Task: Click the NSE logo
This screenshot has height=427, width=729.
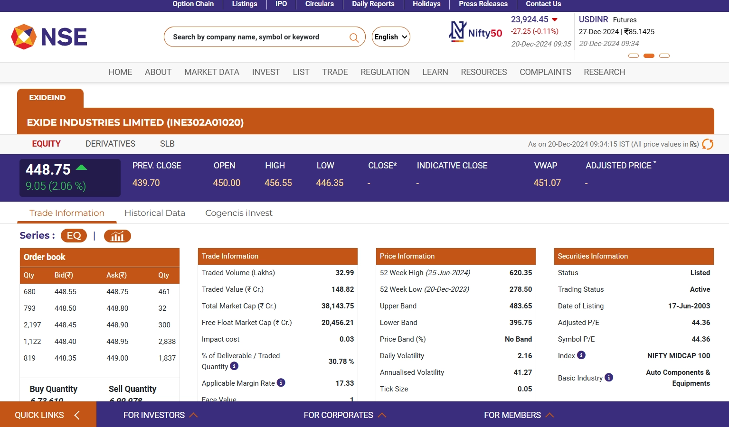Action: click(x=49, y=37)
